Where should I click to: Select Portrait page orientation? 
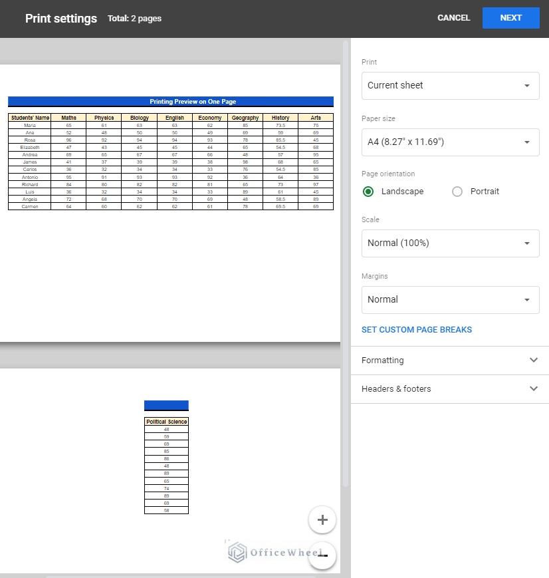point(457,192)
